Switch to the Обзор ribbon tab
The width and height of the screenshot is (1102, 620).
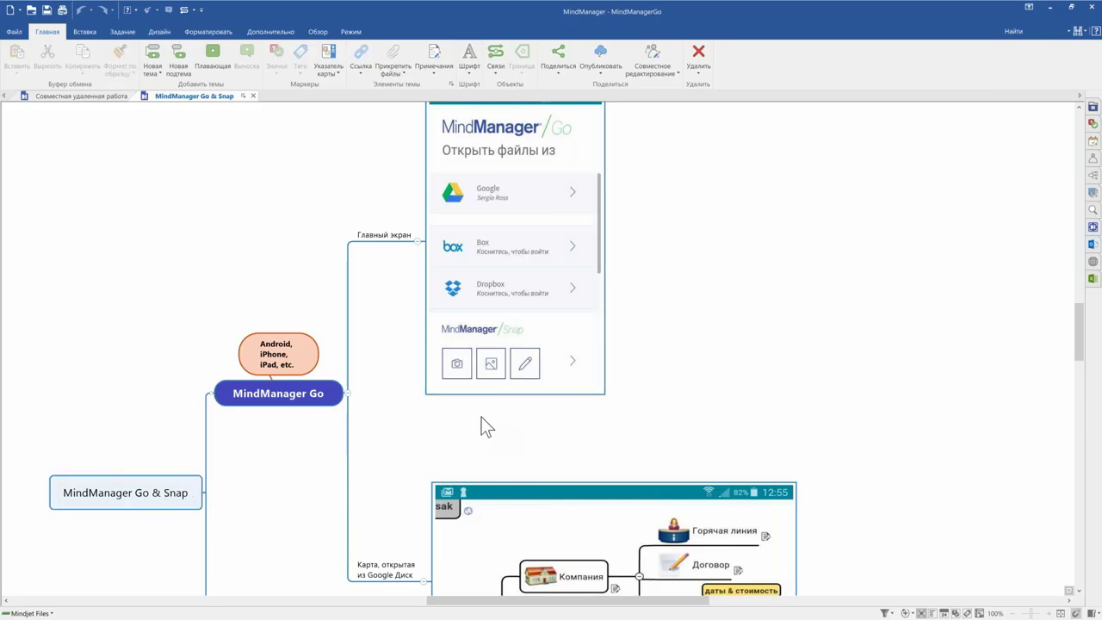click(318, 32)
